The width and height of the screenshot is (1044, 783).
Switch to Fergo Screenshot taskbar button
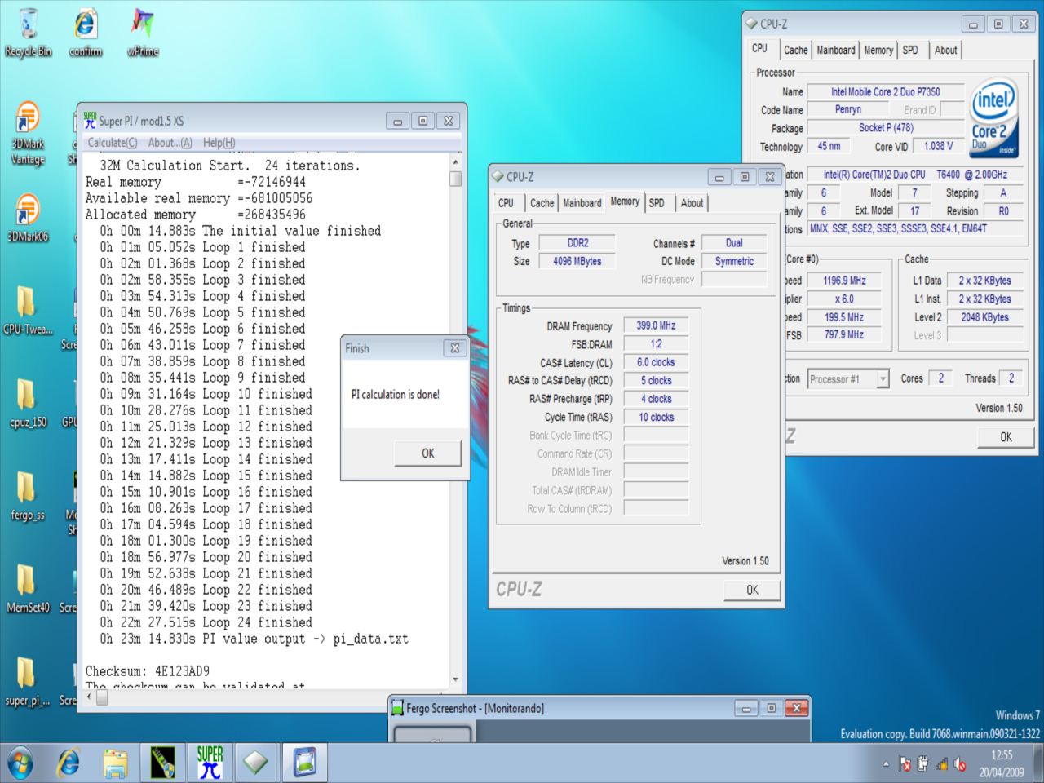304,763
